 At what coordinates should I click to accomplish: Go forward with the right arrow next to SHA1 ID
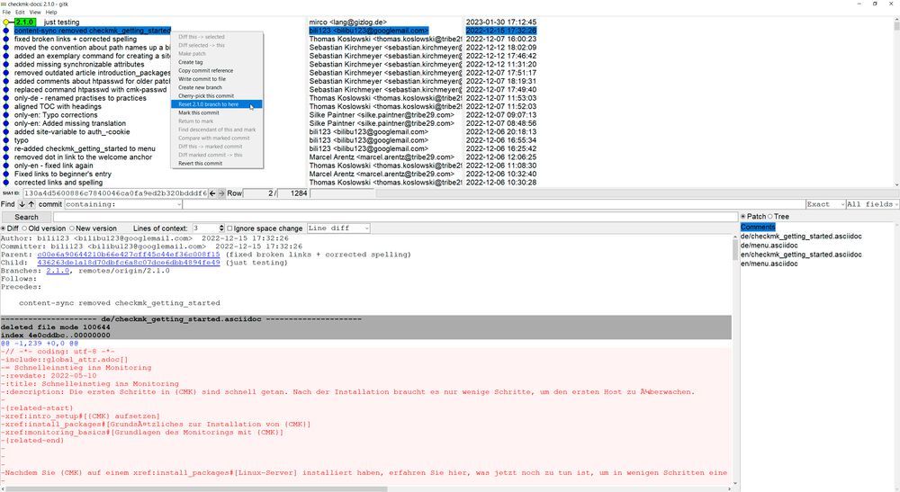[221, 193]
